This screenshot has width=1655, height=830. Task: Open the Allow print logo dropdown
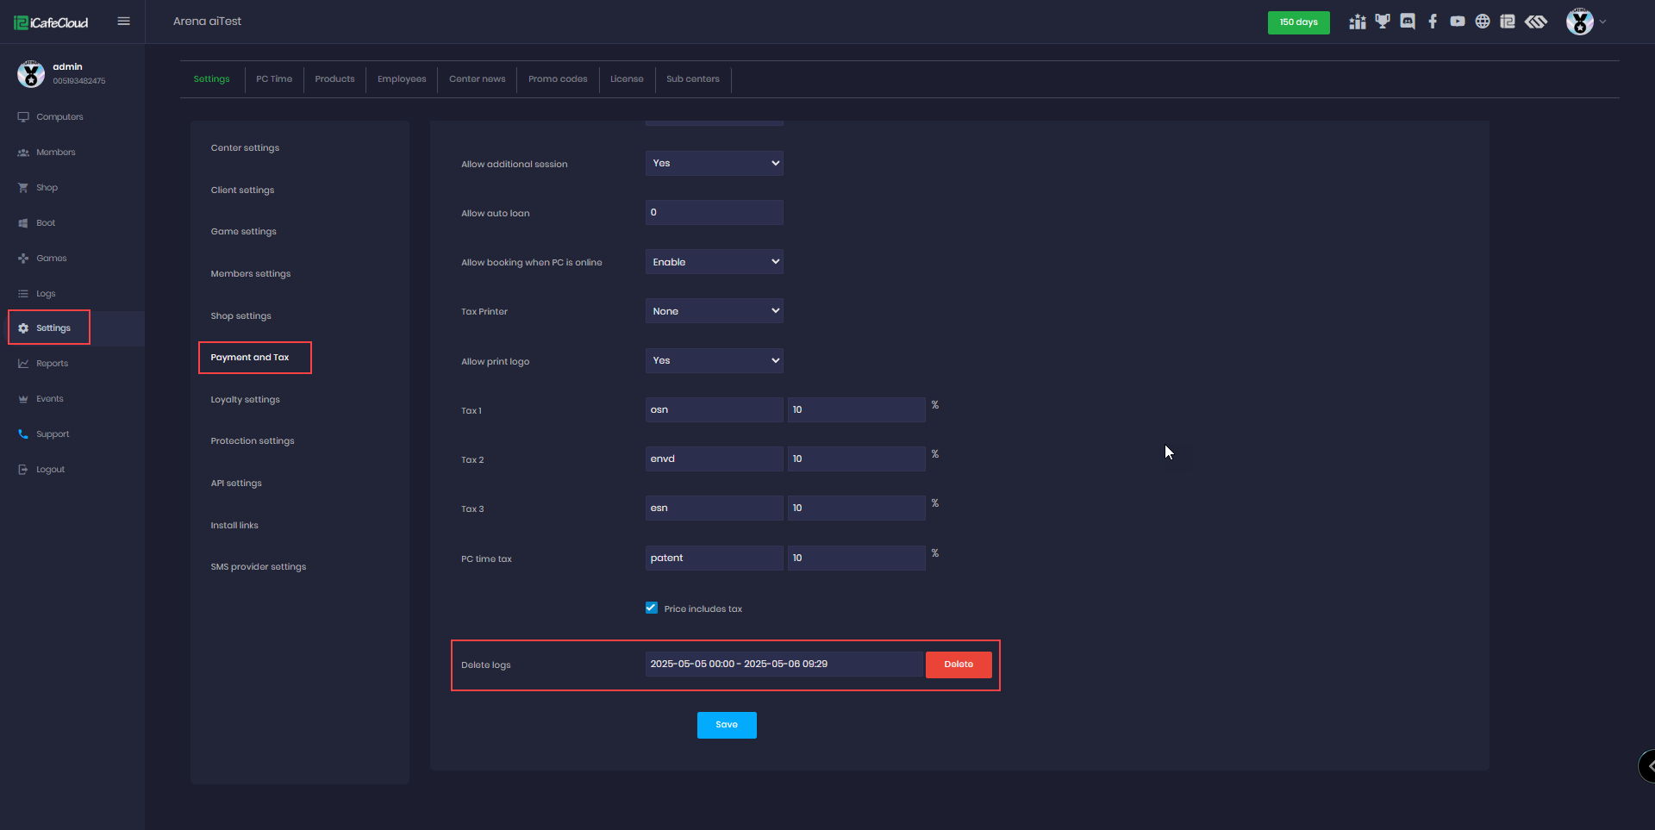point(714,361)
